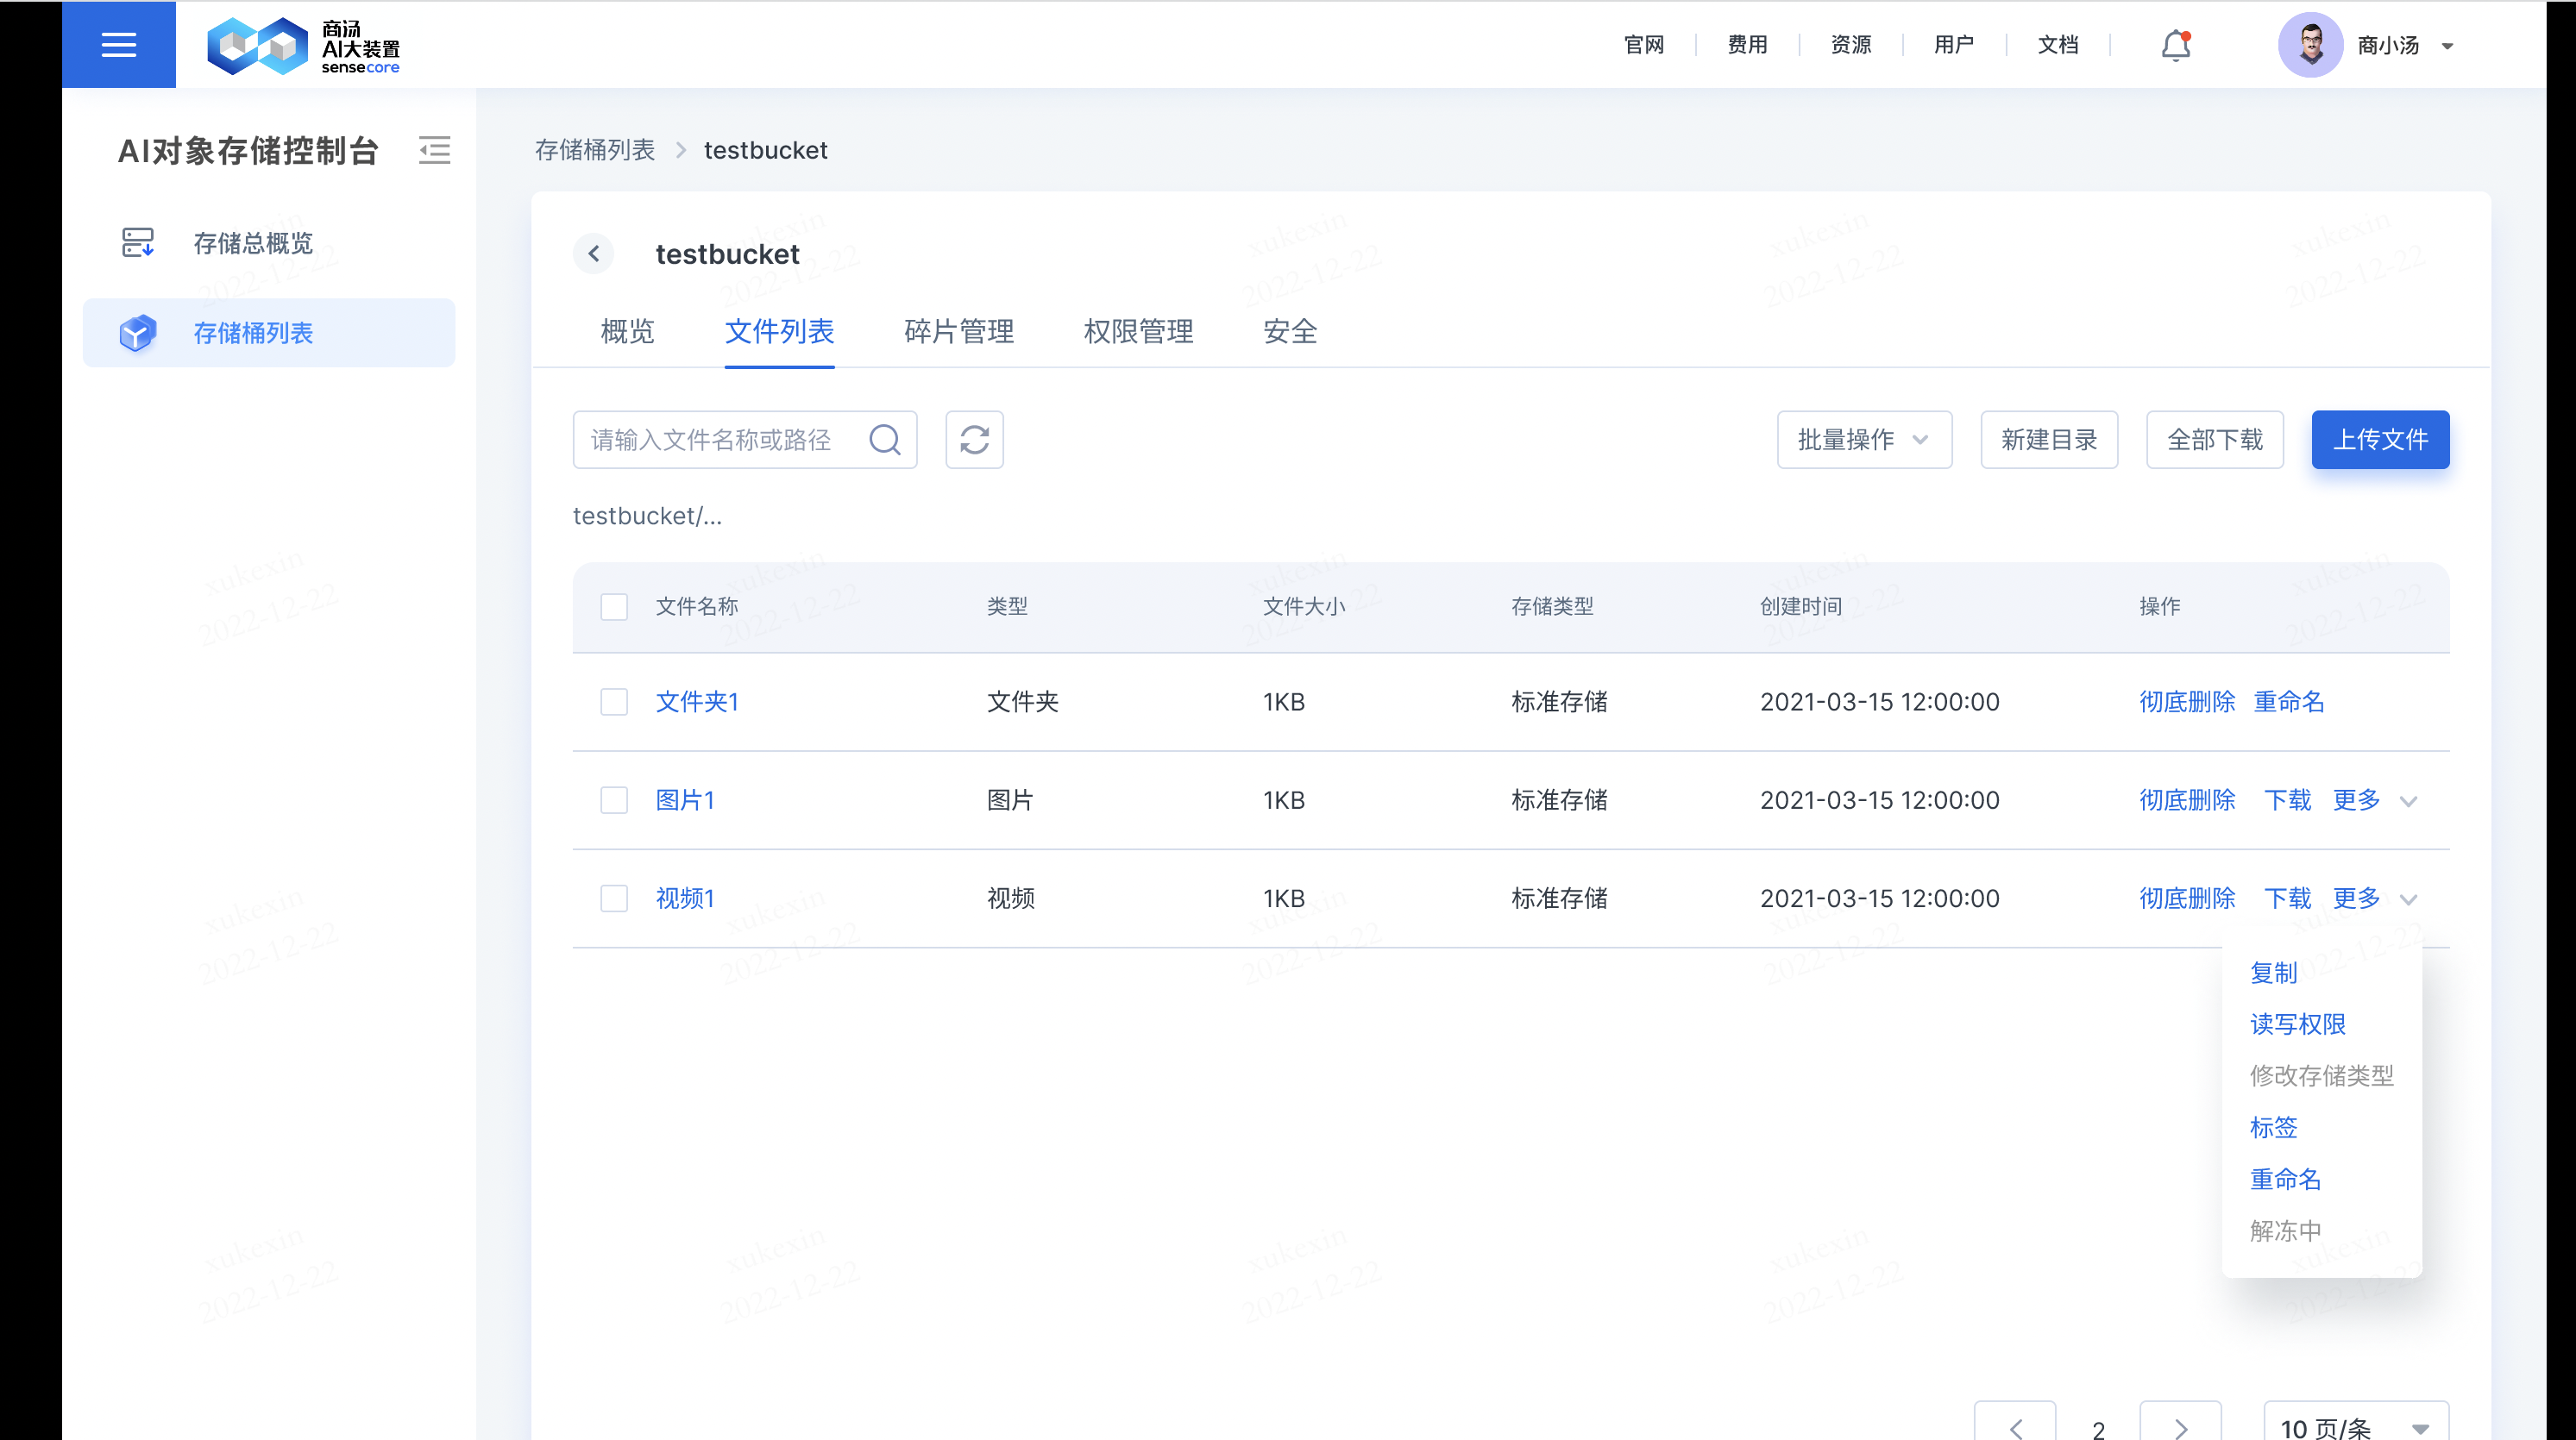Image resolution: width=2576 pixels, height=1440 pixels.
Task: Go back using arrow beside testbucket title
Action: point(594,254)
